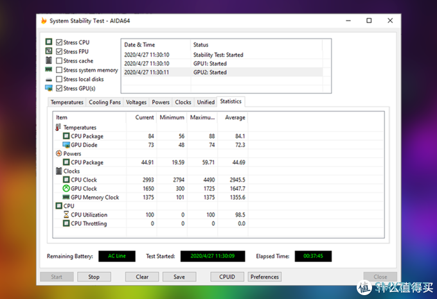437x299 pixels.
Task: Click the square icon next to CPU group
Action: 58,206
